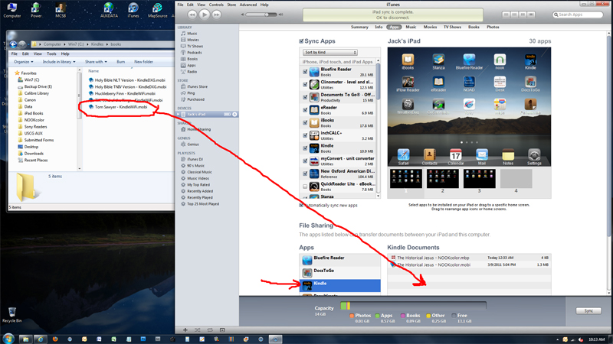Open the iBooks app icon on iPad preview
Viewport: 613px width, 344px height.
(408, 60)
